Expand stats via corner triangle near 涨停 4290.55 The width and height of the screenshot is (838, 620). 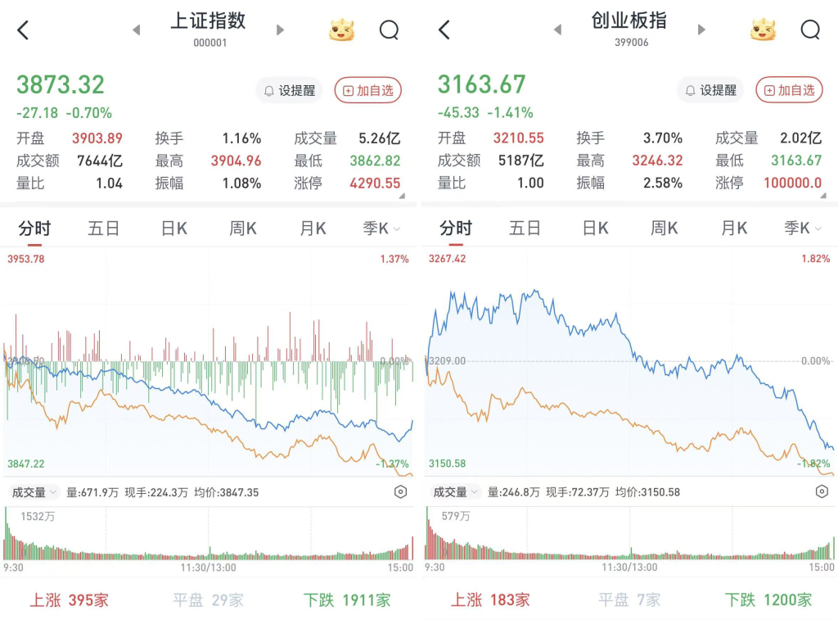pyautogui.click(x=402, y=196)
